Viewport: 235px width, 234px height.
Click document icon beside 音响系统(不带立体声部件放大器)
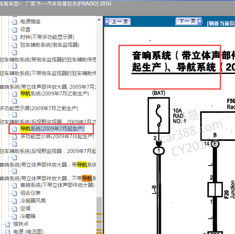14,185
